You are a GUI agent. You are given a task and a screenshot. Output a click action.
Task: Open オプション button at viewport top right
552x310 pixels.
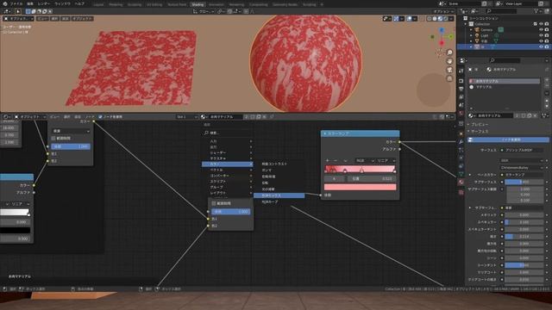click(x=443, y=11)
